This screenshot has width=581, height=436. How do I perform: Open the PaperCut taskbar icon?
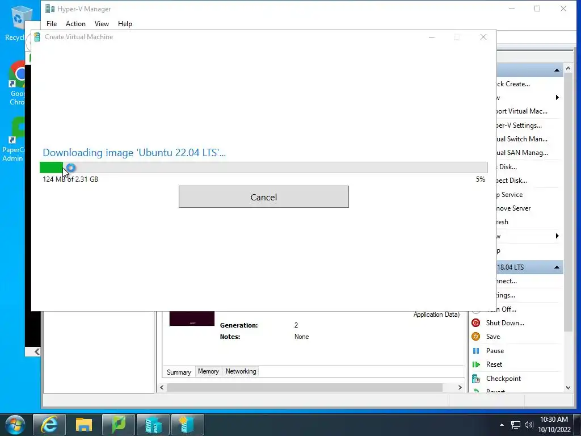tap(119, 425)
